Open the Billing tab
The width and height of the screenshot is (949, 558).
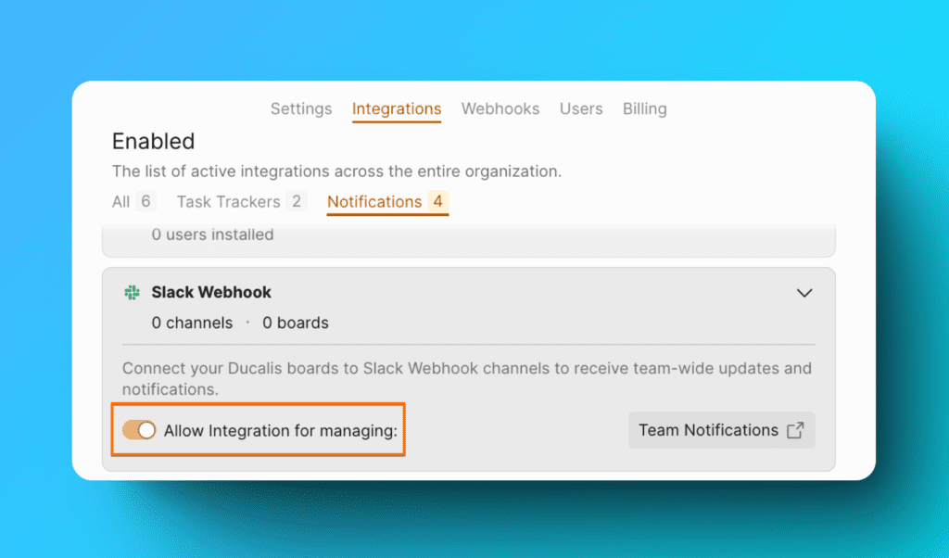[x=644, y=108]
